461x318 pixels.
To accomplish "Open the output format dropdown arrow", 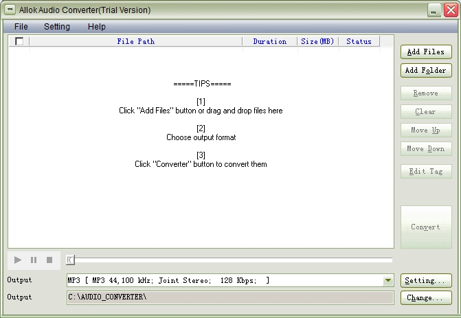I will coord(388,280).
